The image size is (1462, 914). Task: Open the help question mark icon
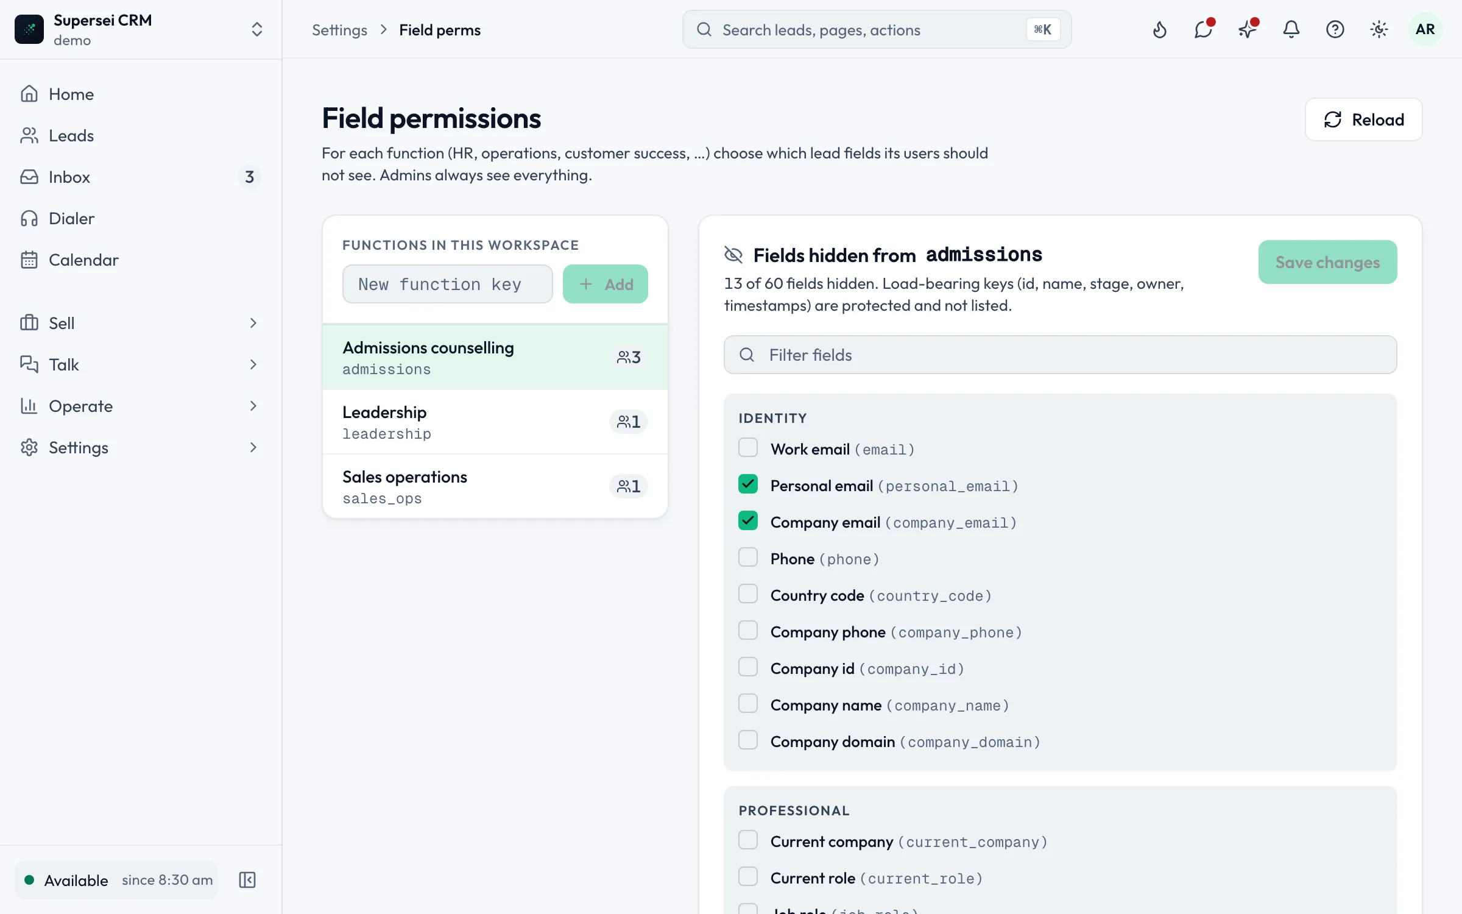[1335, 29]
